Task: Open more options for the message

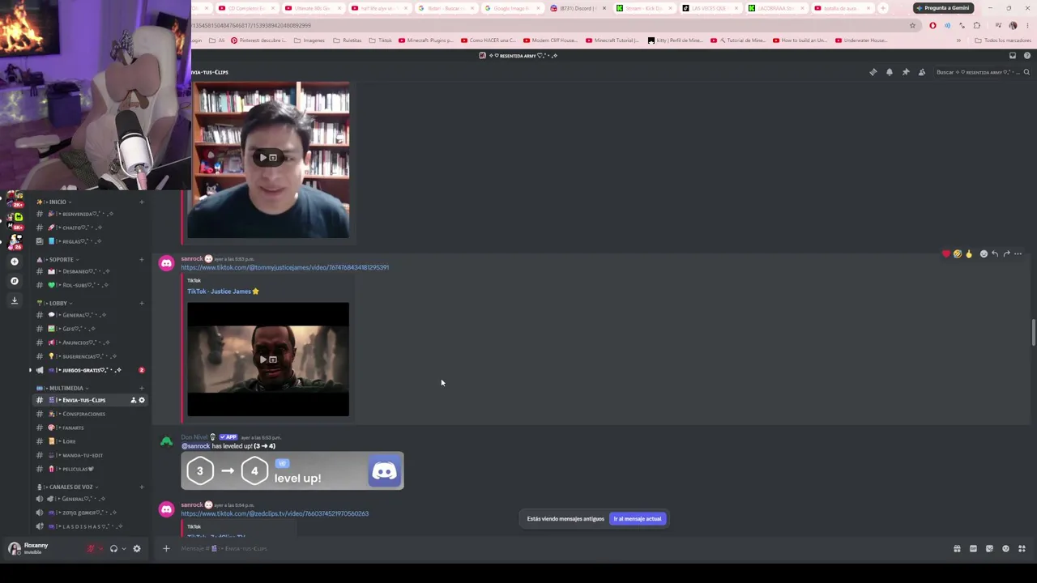Action: (1018, 254)
